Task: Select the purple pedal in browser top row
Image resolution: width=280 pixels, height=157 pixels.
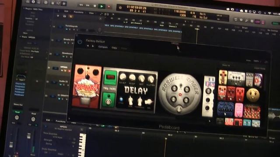Action: pyautogui.click(x=258, y=80)
